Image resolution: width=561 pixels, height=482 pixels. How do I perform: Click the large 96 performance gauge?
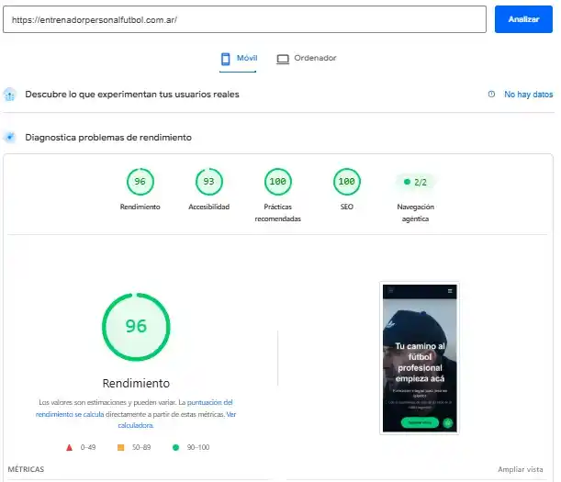tap(136, 327)
